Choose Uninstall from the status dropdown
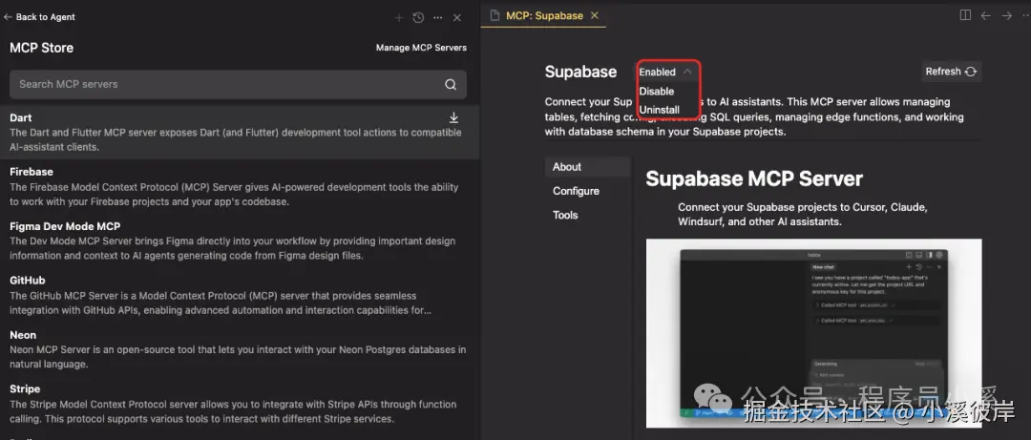This screenshot has width=1031, height=440. pos(660,109)
